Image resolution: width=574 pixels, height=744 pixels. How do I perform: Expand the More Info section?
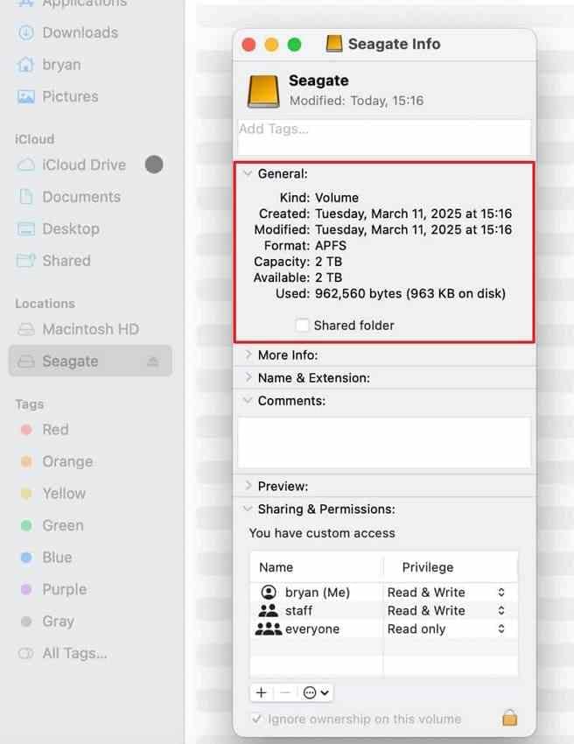248,354
